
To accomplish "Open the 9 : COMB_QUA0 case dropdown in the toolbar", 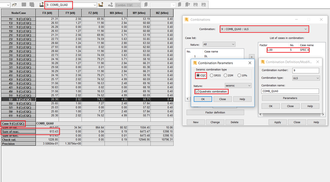I will pos(95,5).
